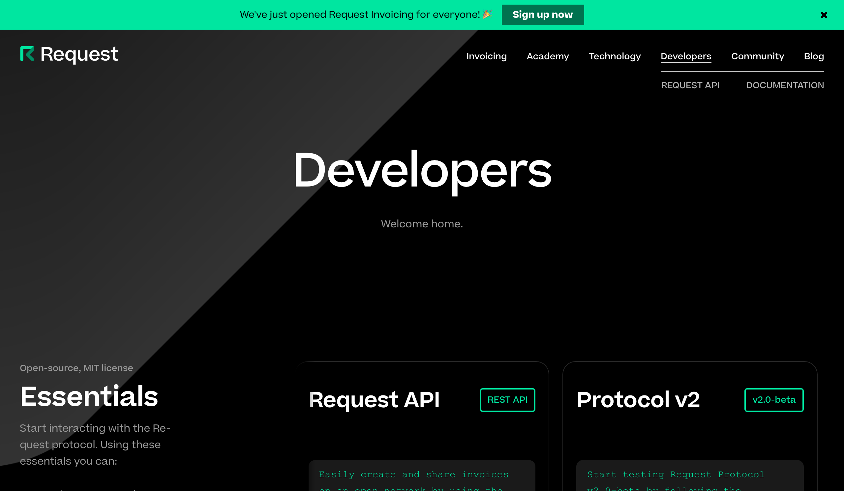Visit the Blog link in navigation
This screenshot has height=491, width=844.
[x=814, y=56]
